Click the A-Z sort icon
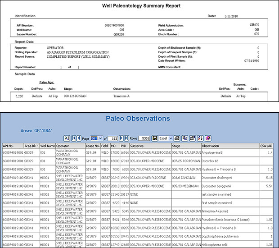 pos(200,138)
